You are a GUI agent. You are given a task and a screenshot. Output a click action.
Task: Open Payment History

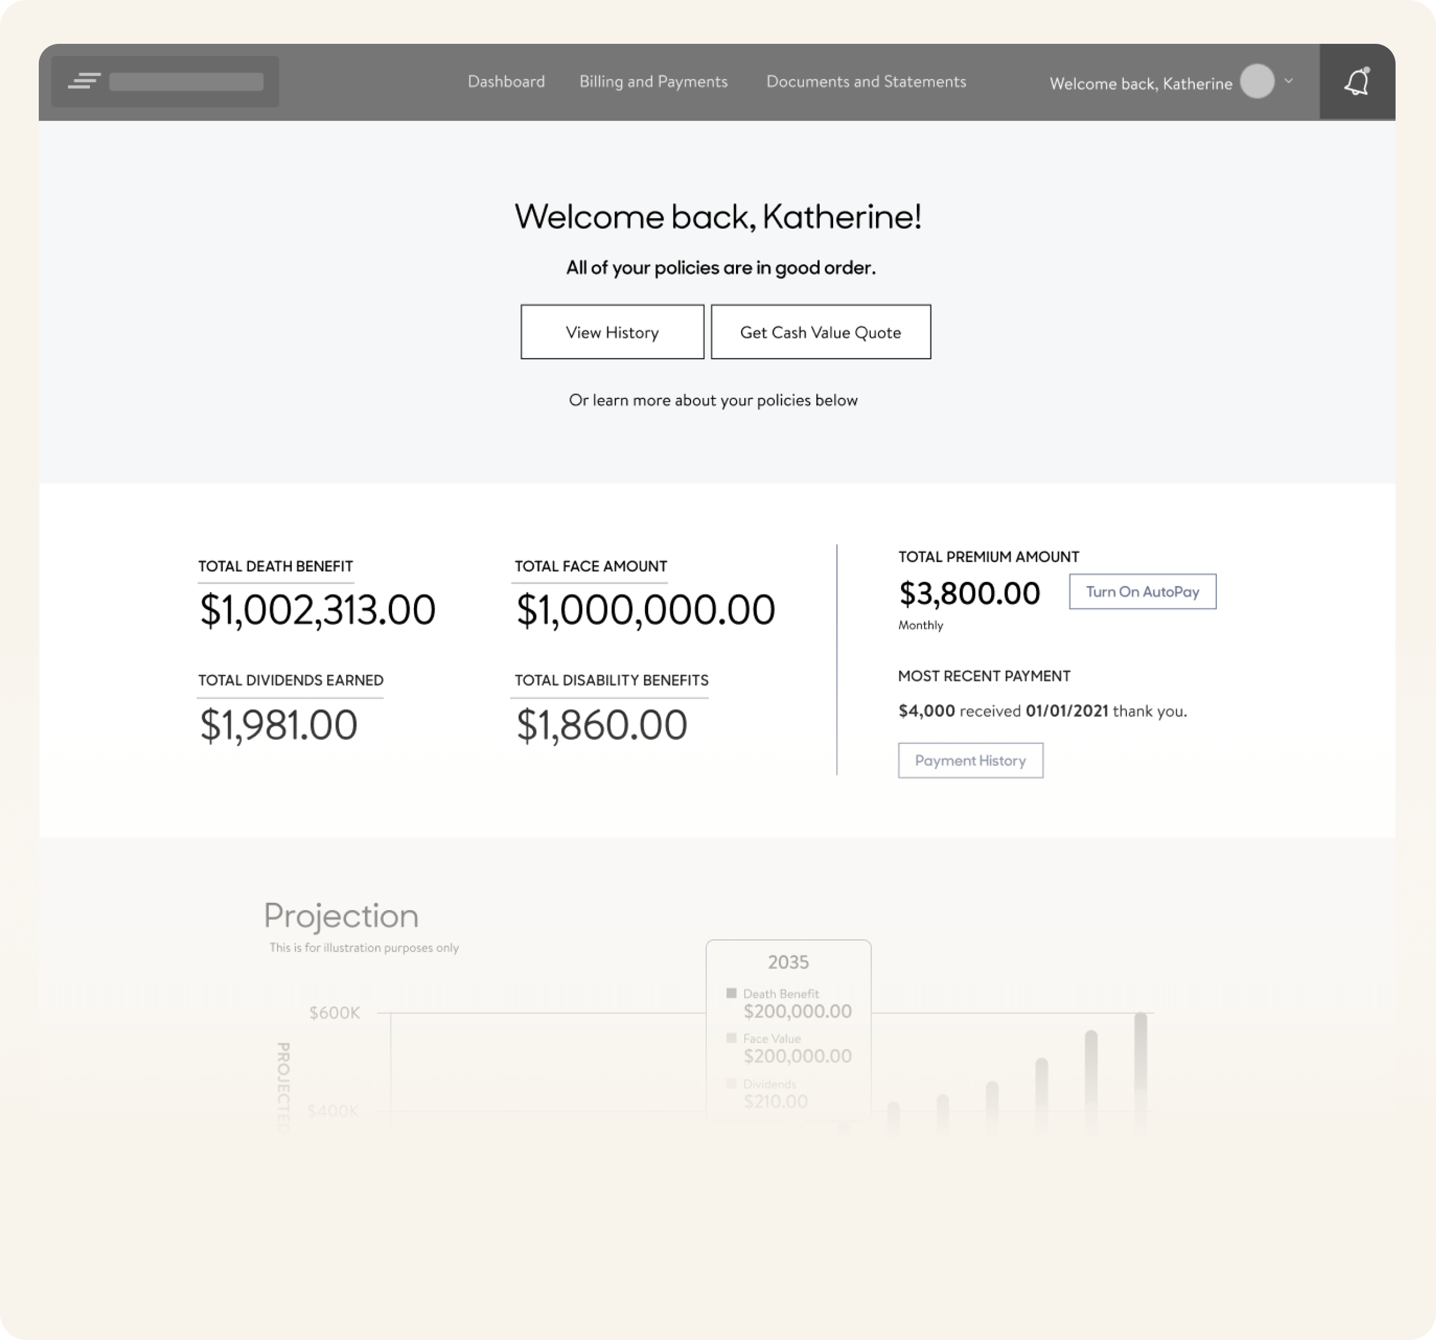tap(970, 761)
